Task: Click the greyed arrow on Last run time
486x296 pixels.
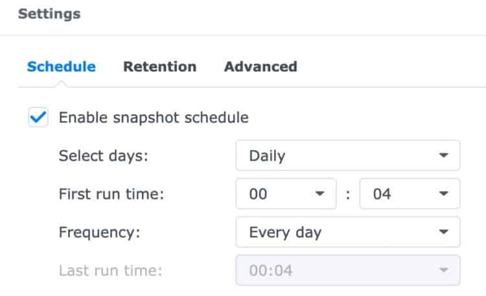Action: [x=444, y=270]
